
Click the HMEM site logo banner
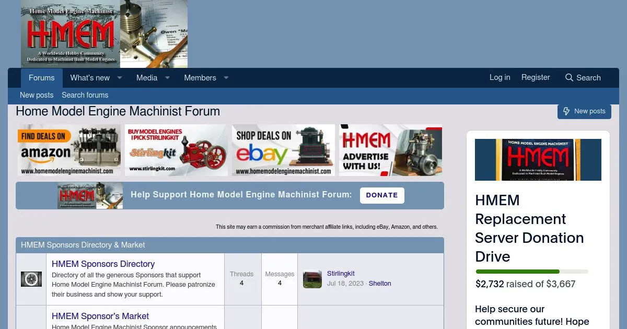104,34
